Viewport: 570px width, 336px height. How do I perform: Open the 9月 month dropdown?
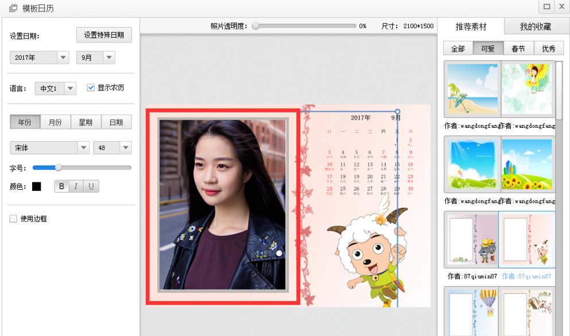pos(108,57)
